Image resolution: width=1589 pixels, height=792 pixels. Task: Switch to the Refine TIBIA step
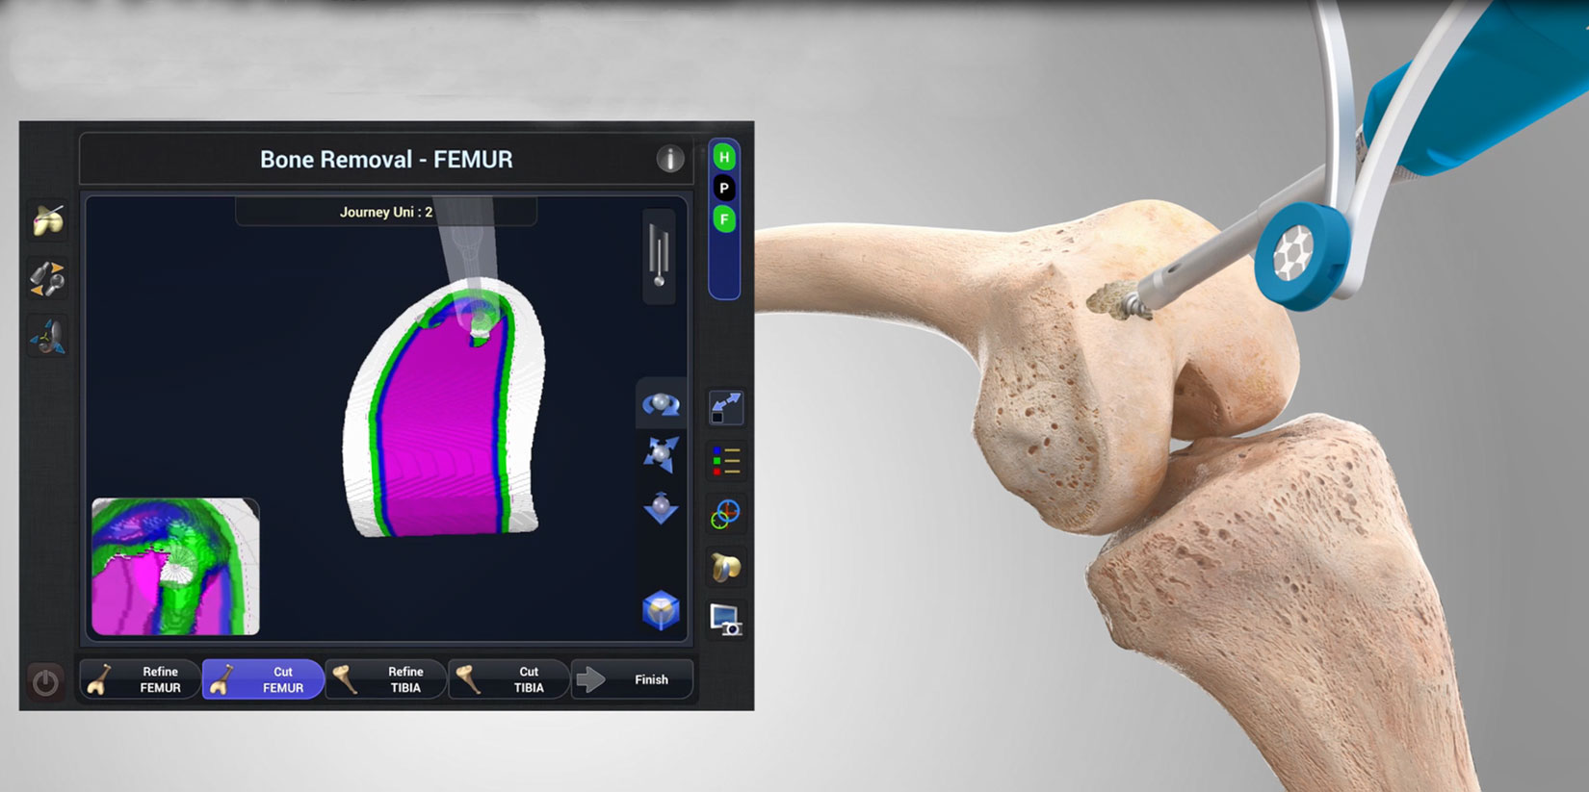click(386, 679)
